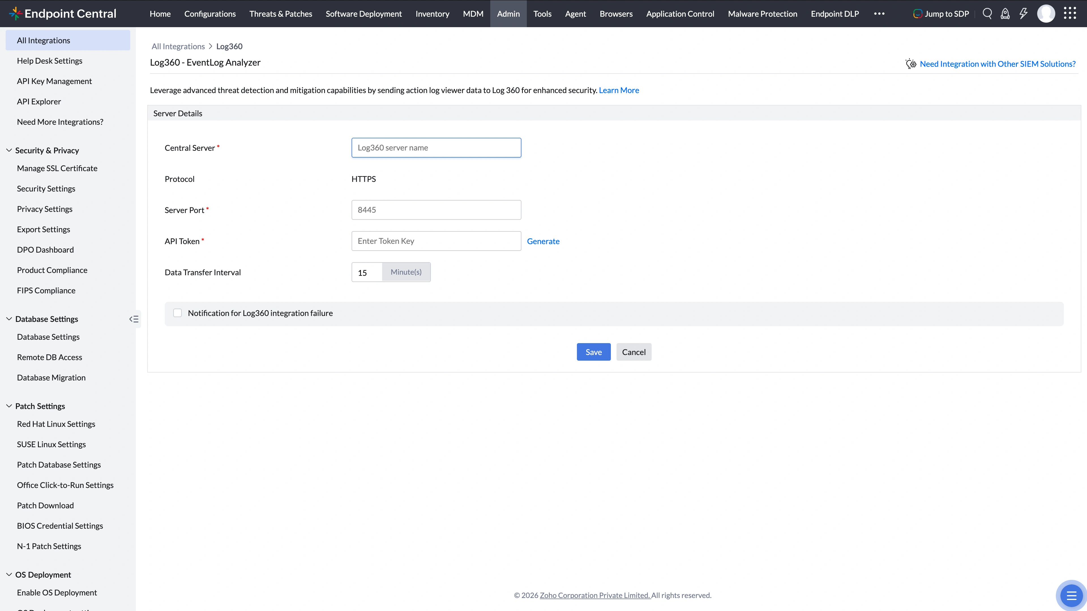Open the Browsers tab
The height and width of the screenshot is (611, 1087).
(616, 14)
